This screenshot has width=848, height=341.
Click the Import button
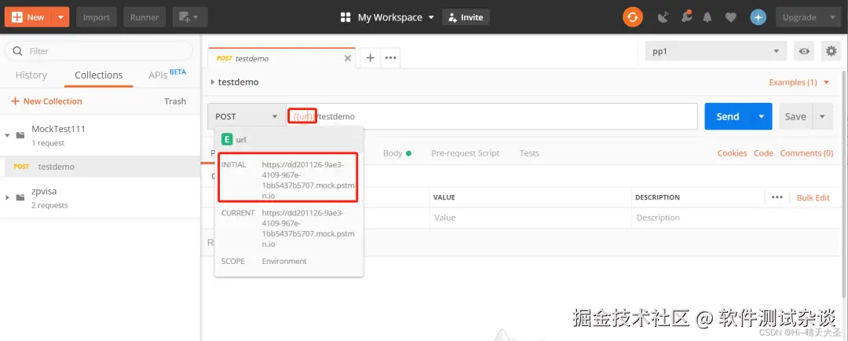pos(97,17)
